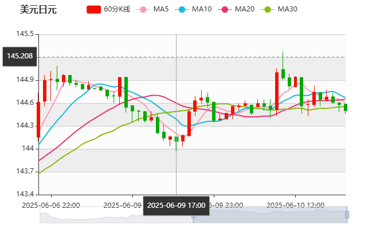Click the left handle of zoom slider

pyautogui.click(x=193, y=216)
